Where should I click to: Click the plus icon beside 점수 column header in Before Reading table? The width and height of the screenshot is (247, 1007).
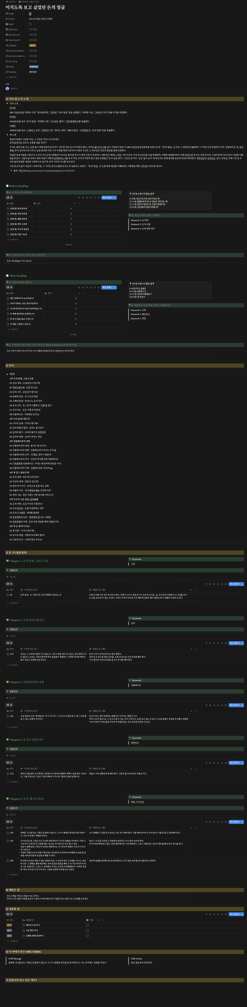pos(75,203)
